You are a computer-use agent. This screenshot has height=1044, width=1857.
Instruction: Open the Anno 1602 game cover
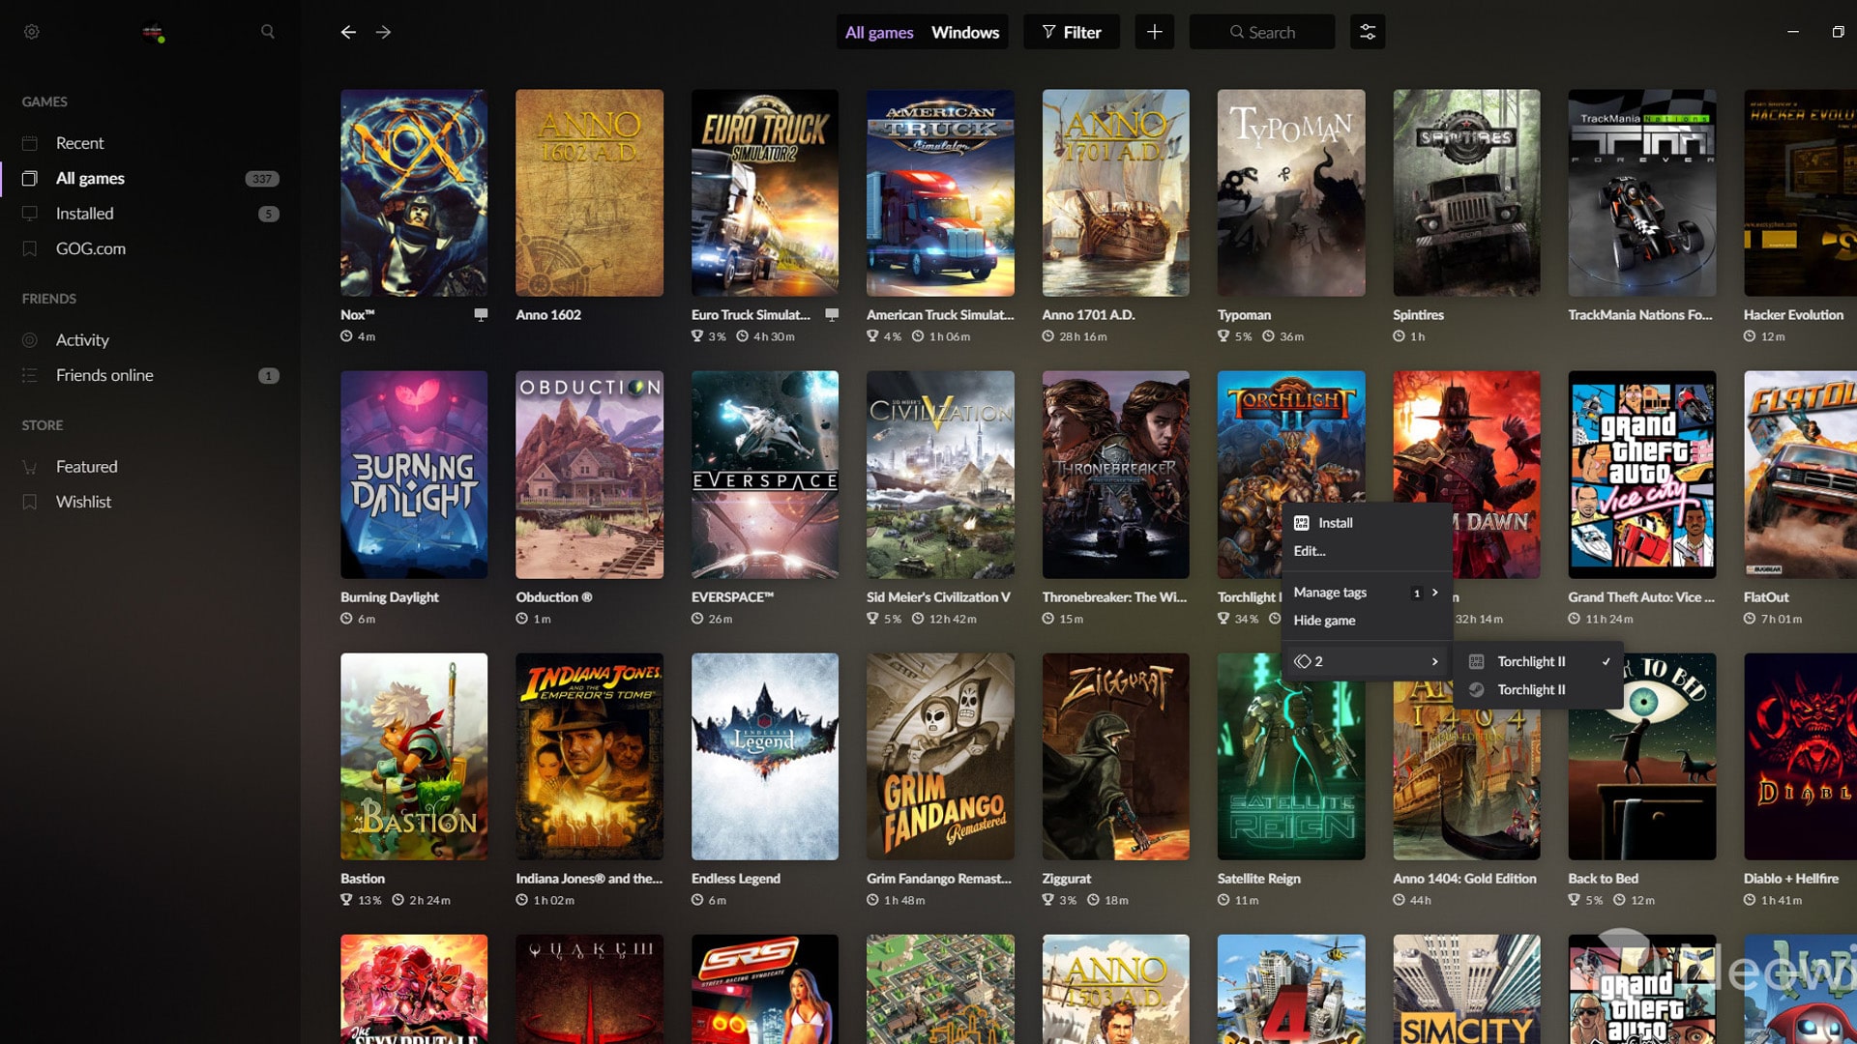589,193
